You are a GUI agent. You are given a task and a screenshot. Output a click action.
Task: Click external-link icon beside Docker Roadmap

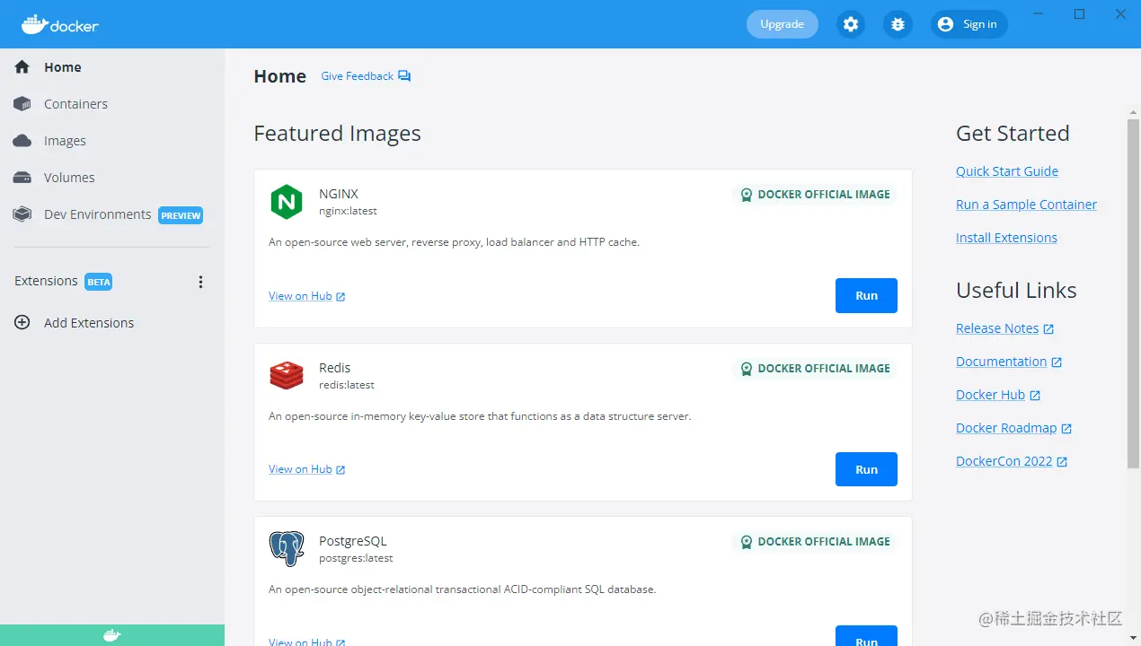tap(1066, 429)
